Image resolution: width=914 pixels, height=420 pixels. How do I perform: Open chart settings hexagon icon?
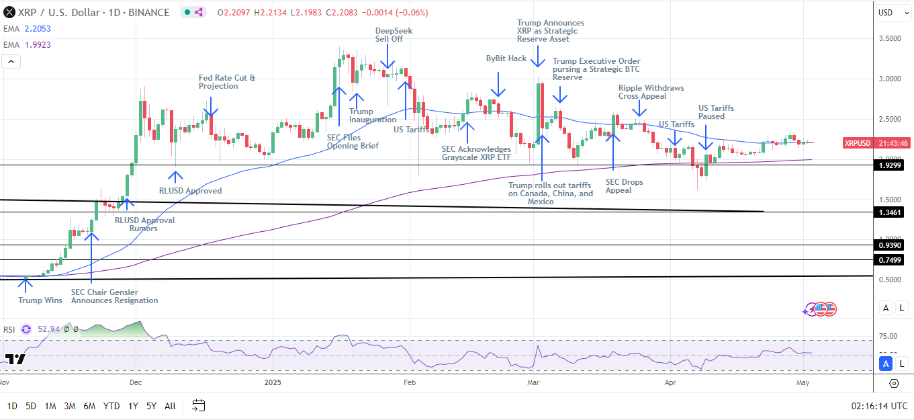[x=894, y=383]
